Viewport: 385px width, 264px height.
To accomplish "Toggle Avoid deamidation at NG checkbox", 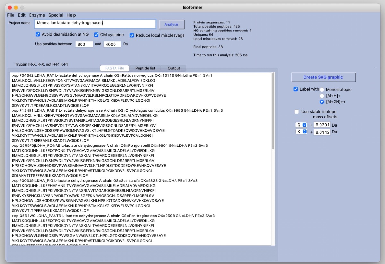I will point(38,34).
